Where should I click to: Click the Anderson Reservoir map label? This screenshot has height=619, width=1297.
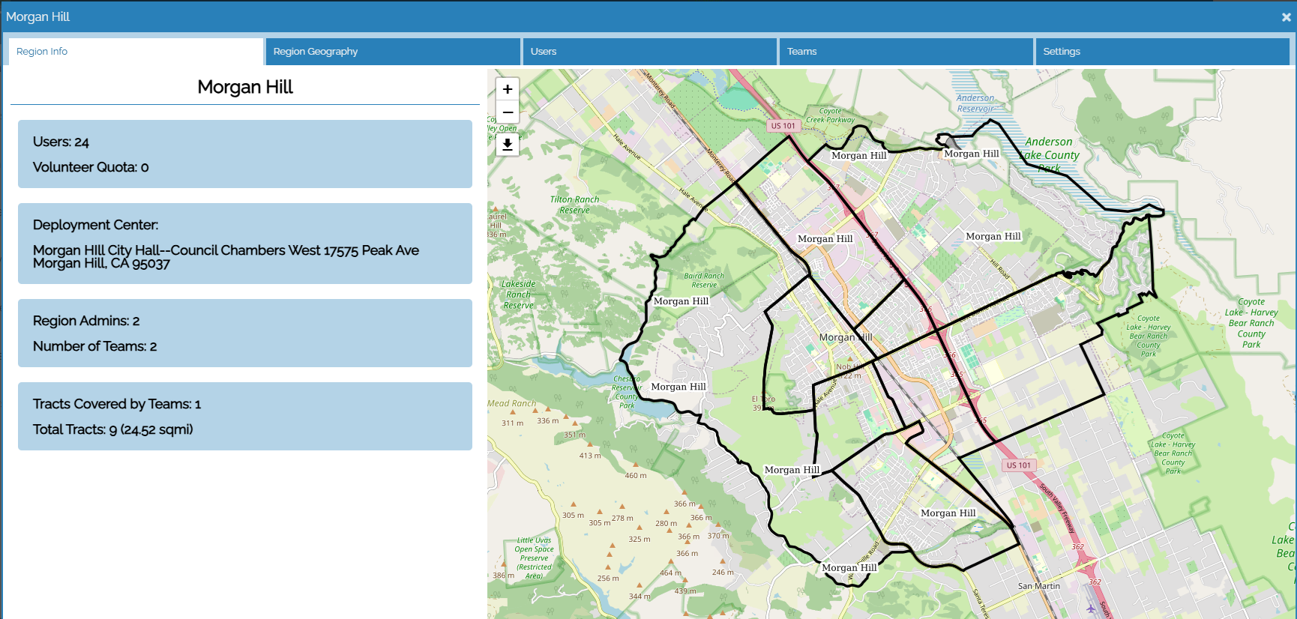pyautogui.click(x=975, y=103)
